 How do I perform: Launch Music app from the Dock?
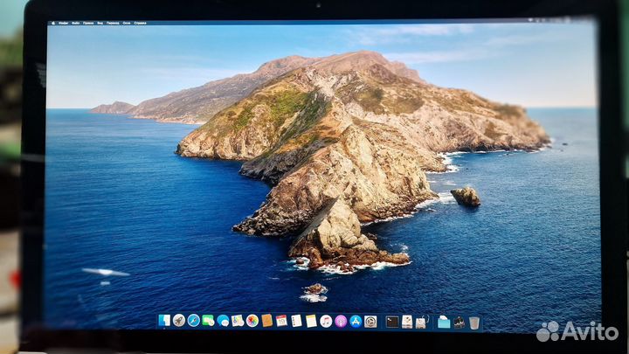pyautogui.click(x=326, y=321)
